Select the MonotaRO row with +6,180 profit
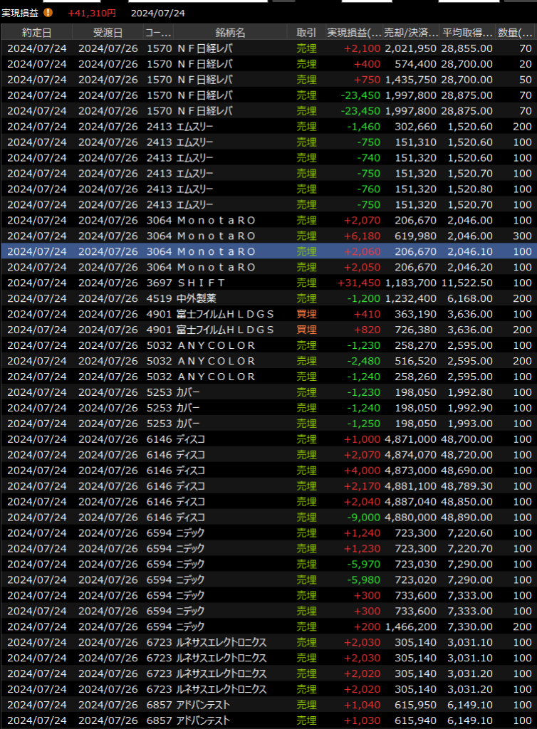Screen dimensions: 537x729 coord(268,236)
